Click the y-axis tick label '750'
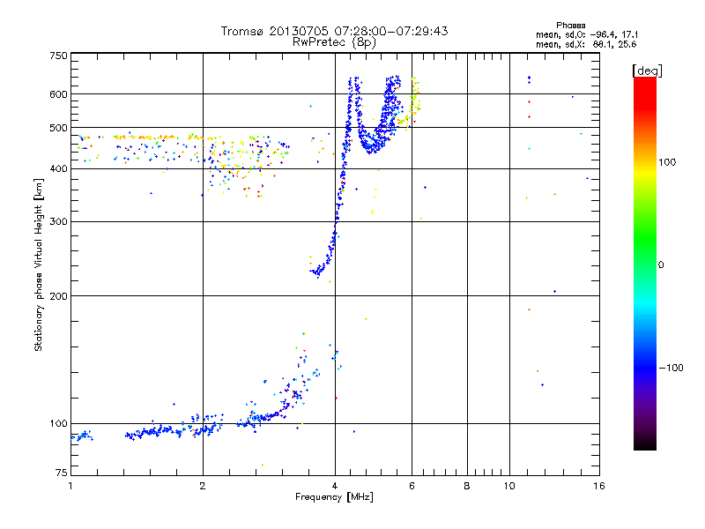The height and width of the screenshot is (529, 705). pyautogui.click(x=58, y=56)
